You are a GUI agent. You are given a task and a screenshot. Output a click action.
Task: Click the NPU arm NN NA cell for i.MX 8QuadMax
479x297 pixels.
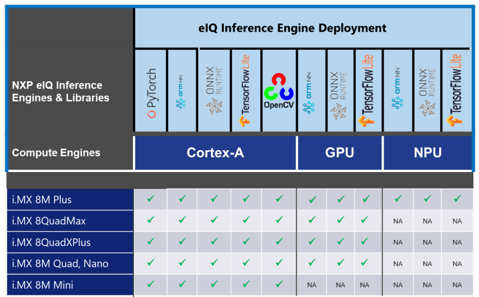[398, 221]
